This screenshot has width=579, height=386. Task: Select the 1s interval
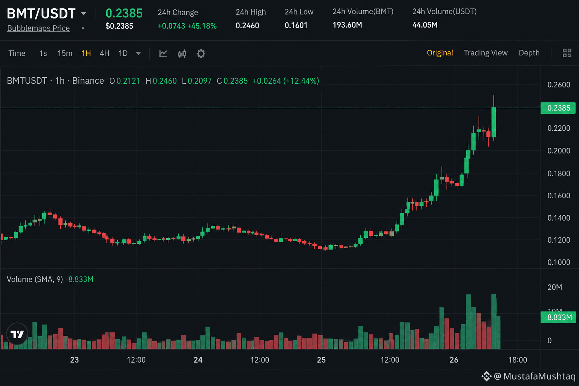click(x=43, y=53)
